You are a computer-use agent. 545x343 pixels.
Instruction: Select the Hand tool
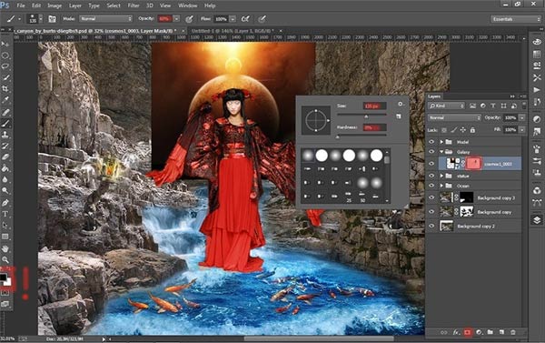5,248
